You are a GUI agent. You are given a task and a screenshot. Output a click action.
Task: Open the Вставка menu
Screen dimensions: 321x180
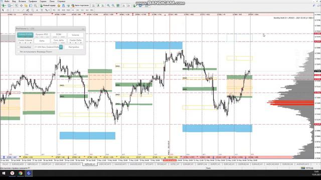pos(22,1)
